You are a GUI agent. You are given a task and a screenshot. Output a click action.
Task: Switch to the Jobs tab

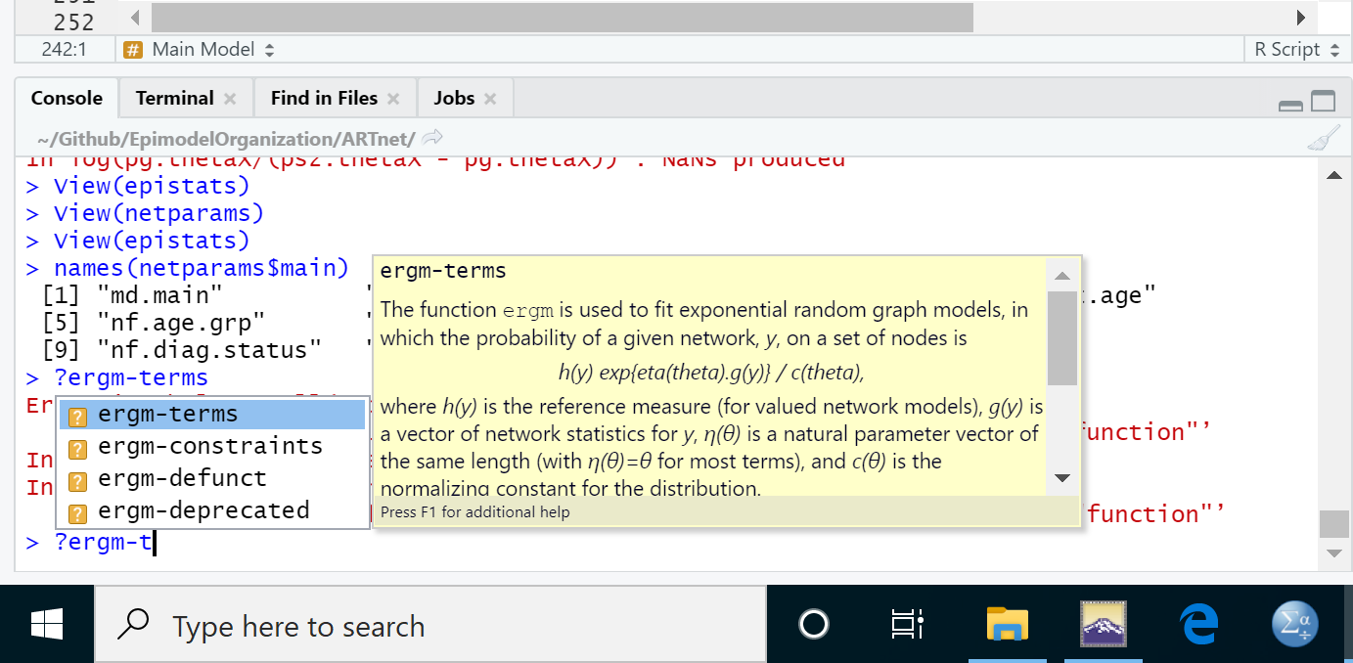pyautogui.click(x=453, y=97)
